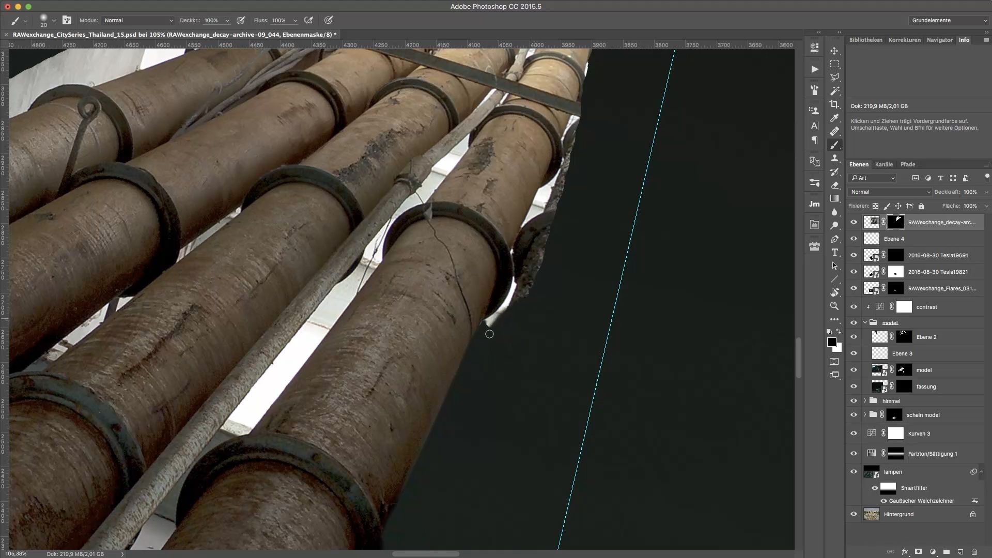Select the History Brush tool

834,172
